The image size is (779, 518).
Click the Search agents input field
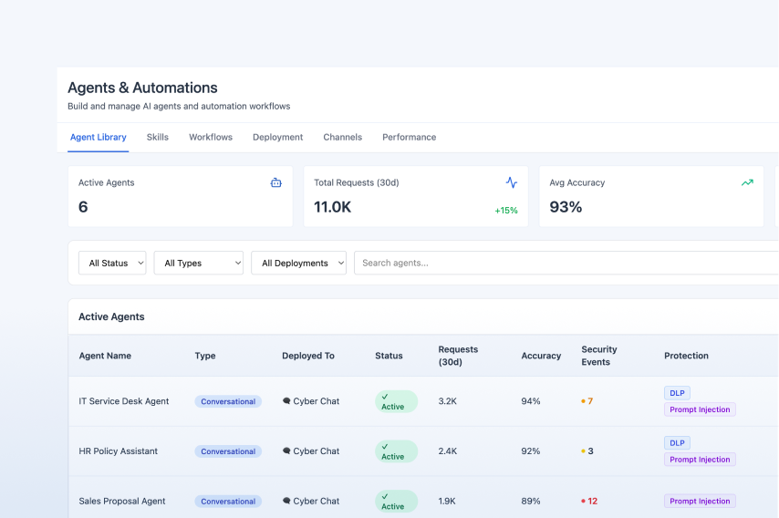pos(566,263)
